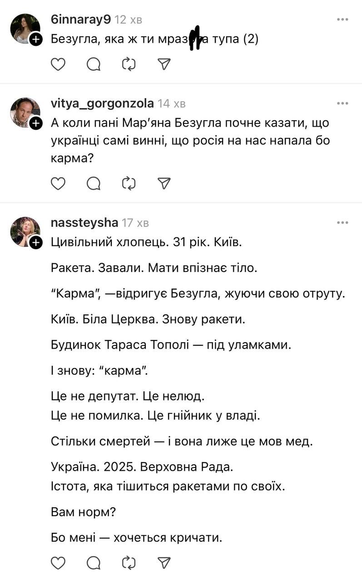Expand more options menu for nassteysha's post
Image resolution: width=362 pixels, height=581 pixels.
[342, 223]
